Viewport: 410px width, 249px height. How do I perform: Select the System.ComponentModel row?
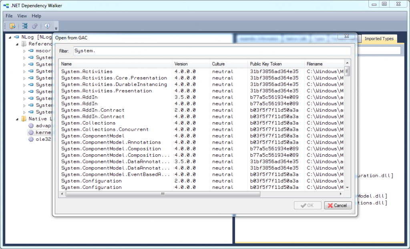pyautogui.click(x=202, y=136)
